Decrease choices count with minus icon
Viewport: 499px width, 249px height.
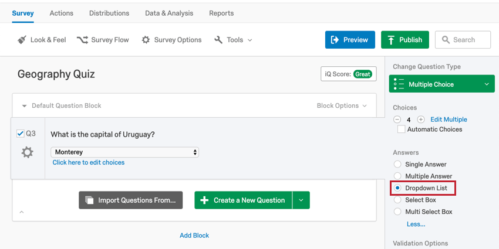pyautogui.click(x=397, y=120)
